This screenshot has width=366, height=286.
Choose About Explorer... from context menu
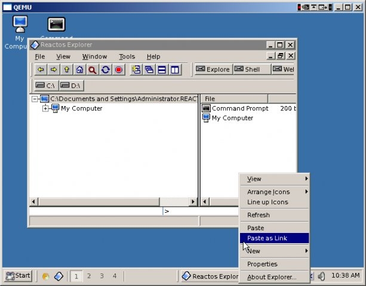point(275,277)
